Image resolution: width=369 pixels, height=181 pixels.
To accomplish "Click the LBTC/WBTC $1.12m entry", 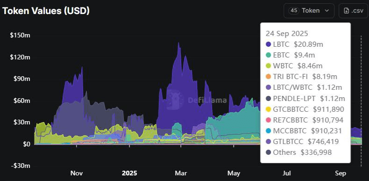I will (x=304, y=87).
